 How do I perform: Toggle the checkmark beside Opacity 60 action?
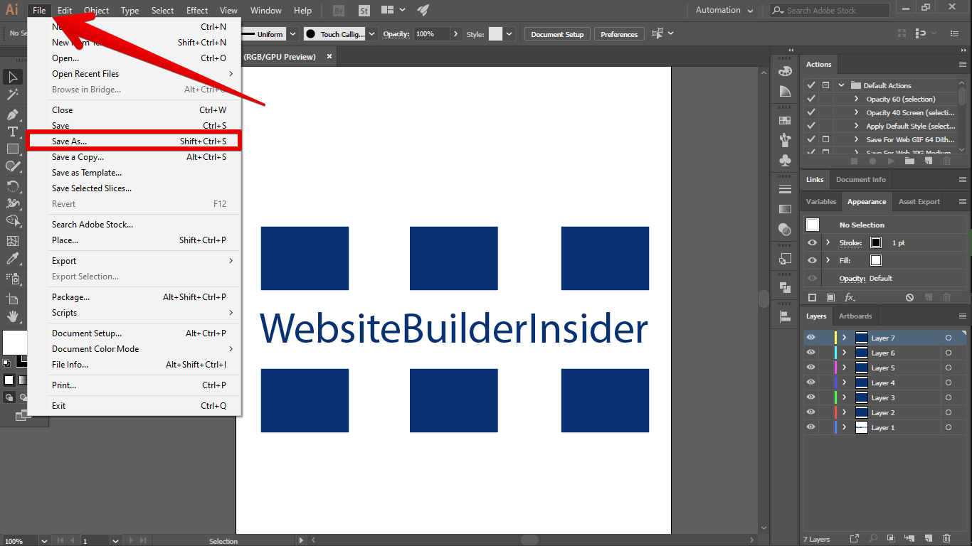pyautogui.click(x=810, y=99)
